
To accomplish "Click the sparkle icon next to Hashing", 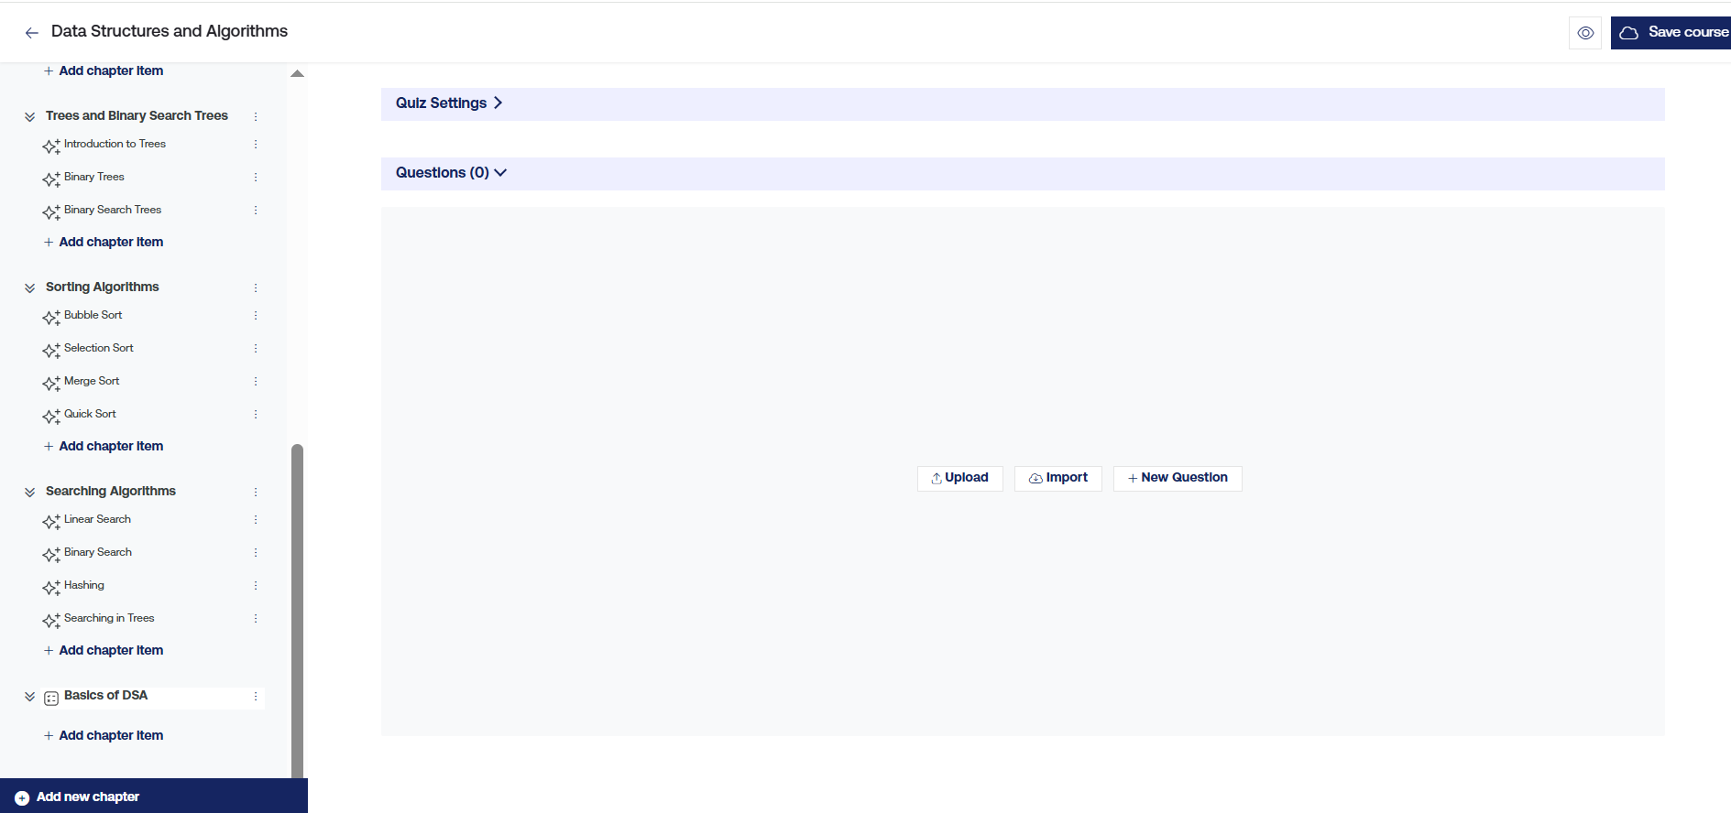I will coord(51,587).
